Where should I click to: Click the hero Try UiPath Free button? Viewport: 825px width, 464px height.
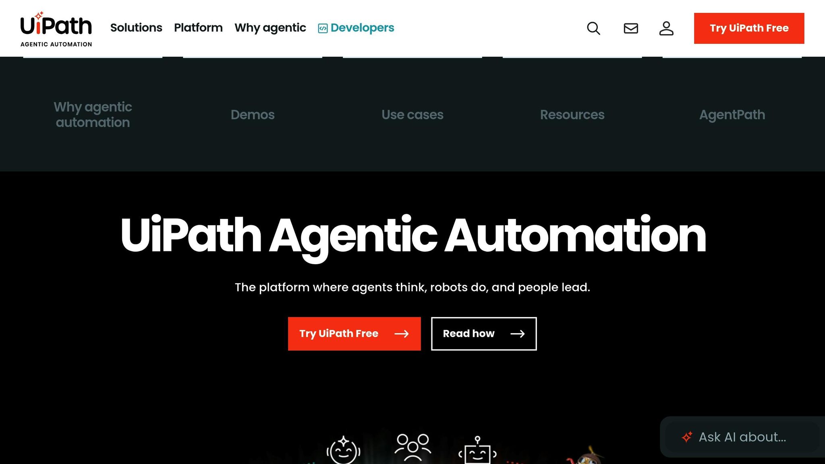click(354, 333)
